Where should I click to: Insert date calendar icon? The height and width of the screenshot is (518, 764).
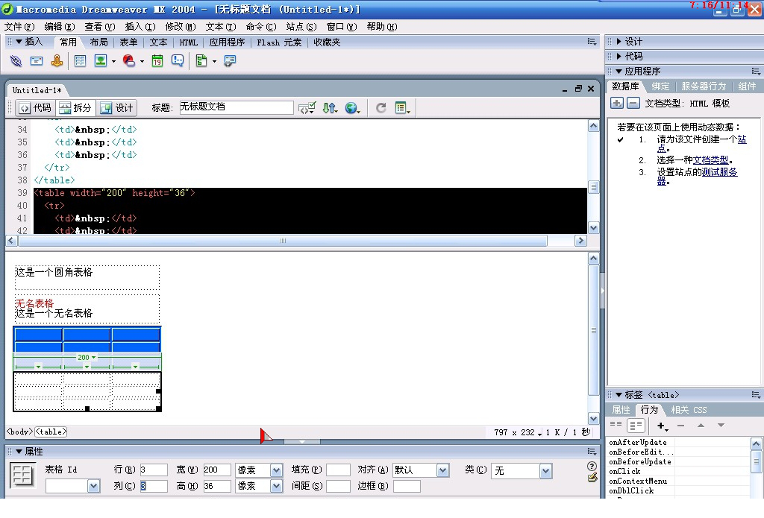click(x=157, y=61)
